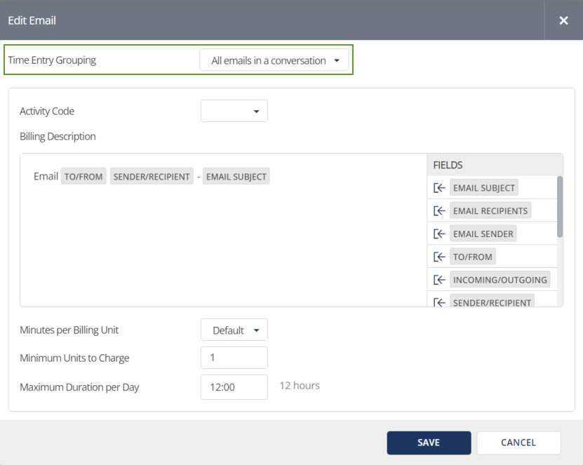Click insert arrow icon beside EMAIL RECIPIENTS field
The width and height of the screenshot is (583, 465).
pyautogui.click(x=439, y=211)
